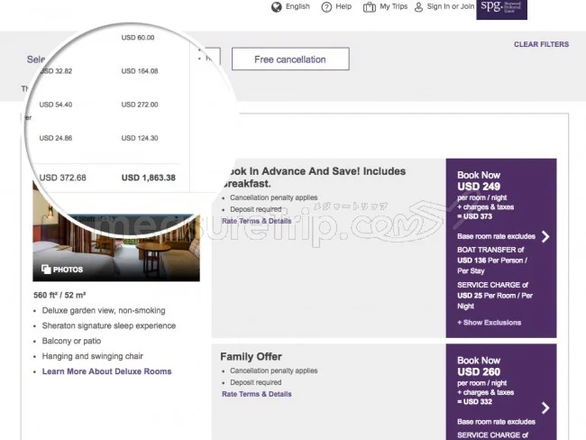
Task: Click the Clear Filters link
Action: click(x=541, y=44)
